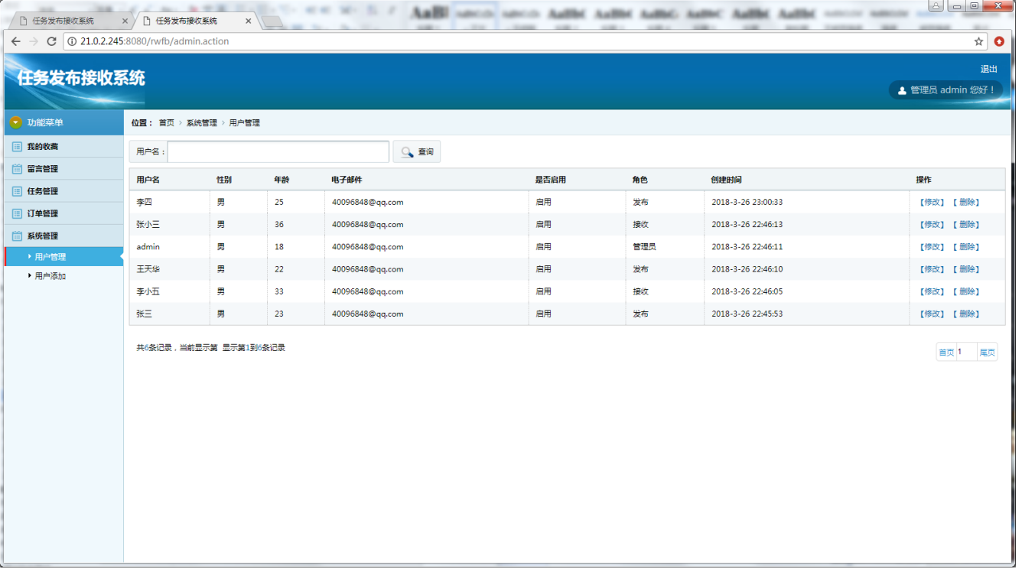Screen dimensions: 1022x569
Task: Click the browser back arrow
Action: [15, 41]
